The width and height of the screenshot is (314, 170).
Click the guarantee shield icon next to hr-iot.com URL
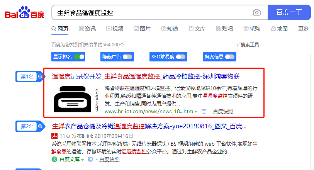[204, 112]
